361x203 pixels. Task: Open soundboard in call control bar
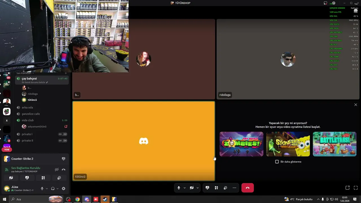click(225, 188)
